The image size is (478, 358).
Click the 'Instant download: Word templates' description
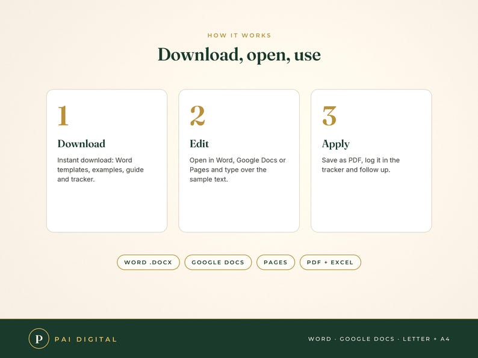click(x=101, y=170)
